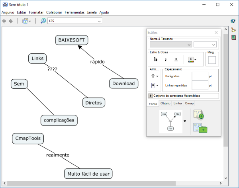
Task: Click the Linhas repartidas spacing field
Action: 200,85
